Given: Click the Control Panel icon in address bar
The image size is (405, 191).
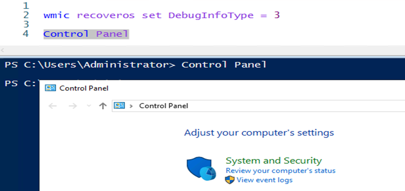Looking at the screenshot, I should point(119,106).
